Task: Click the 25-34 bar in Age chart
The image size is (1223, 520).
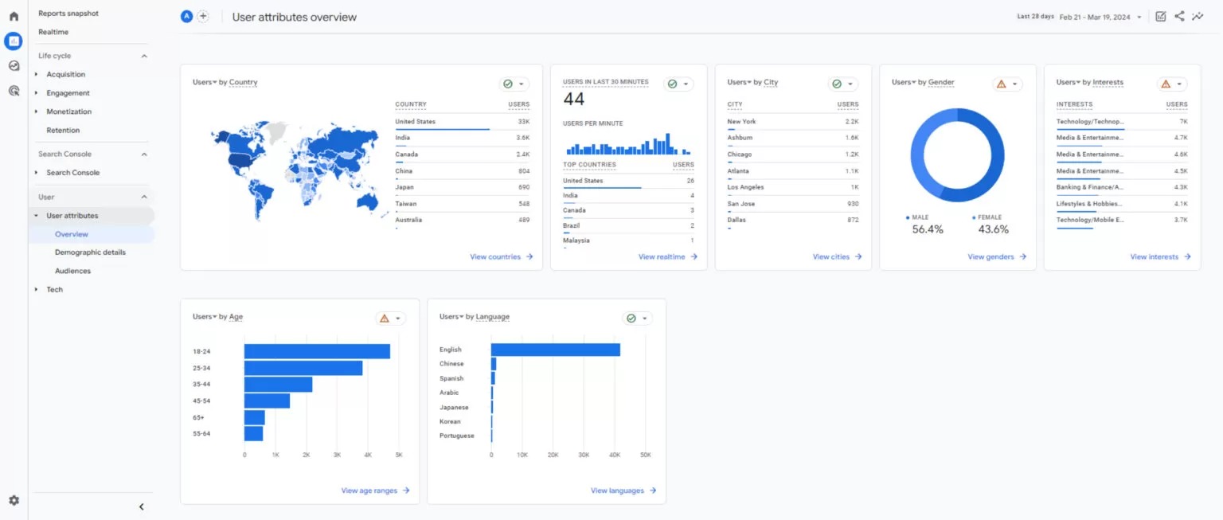Action: (303, 368)
